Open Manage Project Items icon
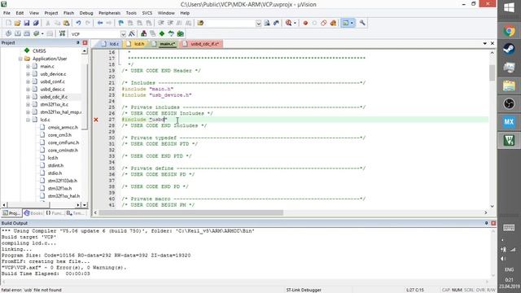This screenshot has height=293, width=521. (143, 33)
